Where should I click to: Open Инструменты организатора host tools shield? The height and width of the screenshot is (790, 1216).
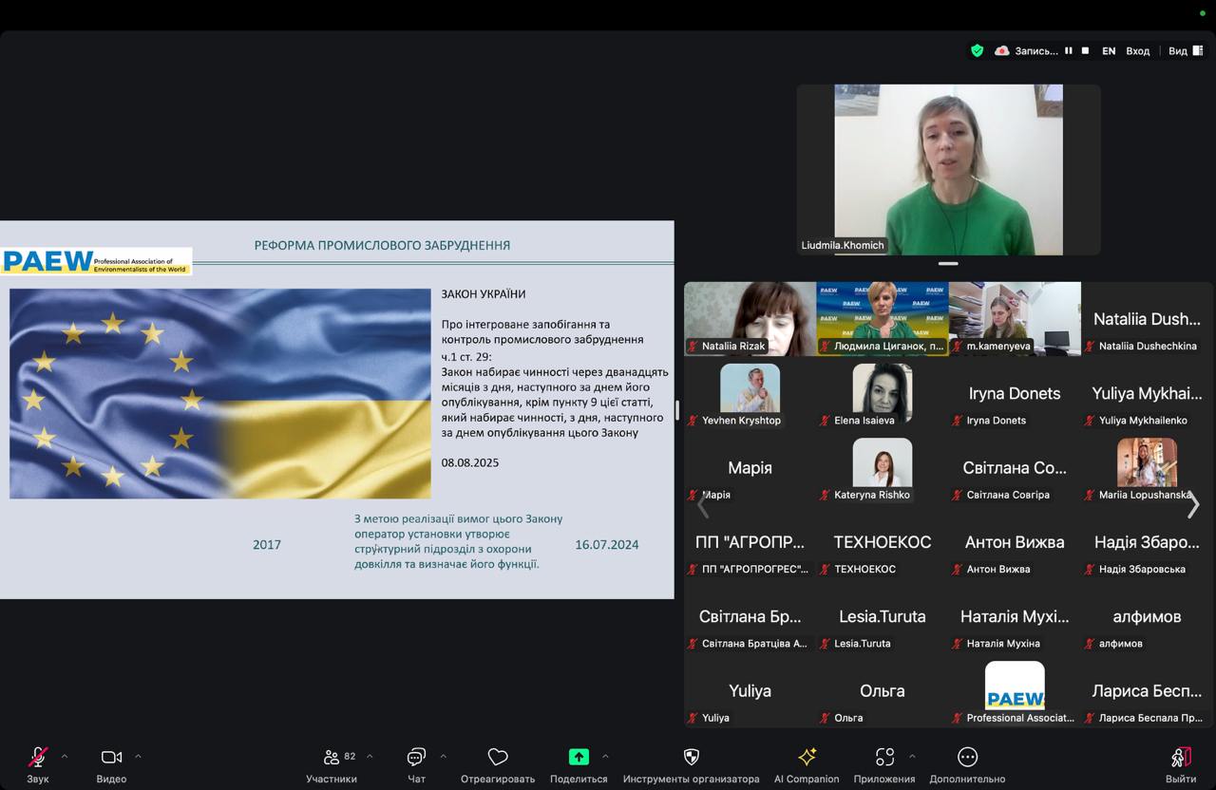691,758
